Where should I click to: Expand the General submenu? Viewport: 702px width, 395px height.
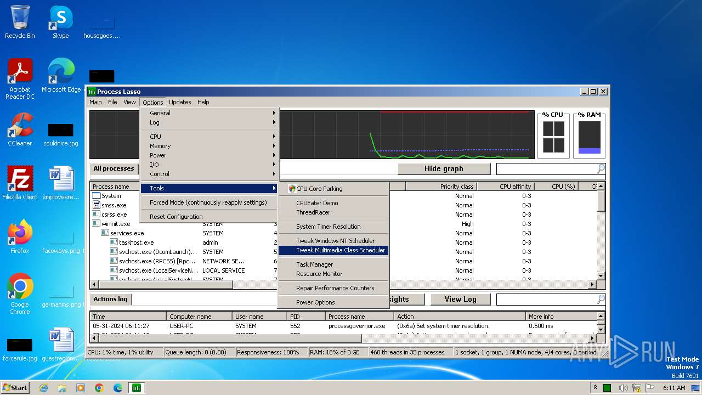click(x=210, y=113)
